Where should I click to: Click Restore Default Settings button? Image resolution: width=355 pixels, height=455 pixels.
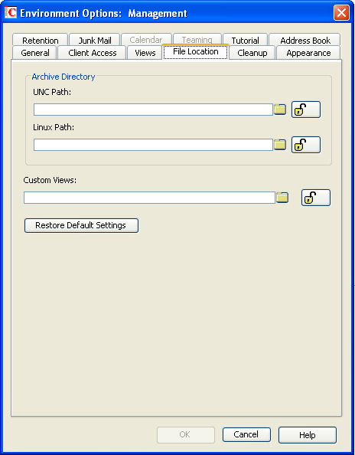[81, 225]
